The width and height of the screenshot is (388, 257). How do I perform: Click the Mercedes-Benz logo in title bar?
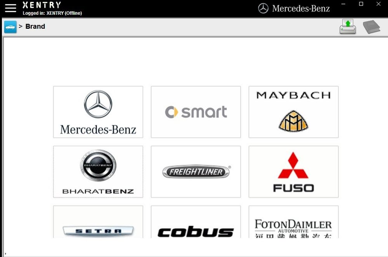tap(294, 9)
